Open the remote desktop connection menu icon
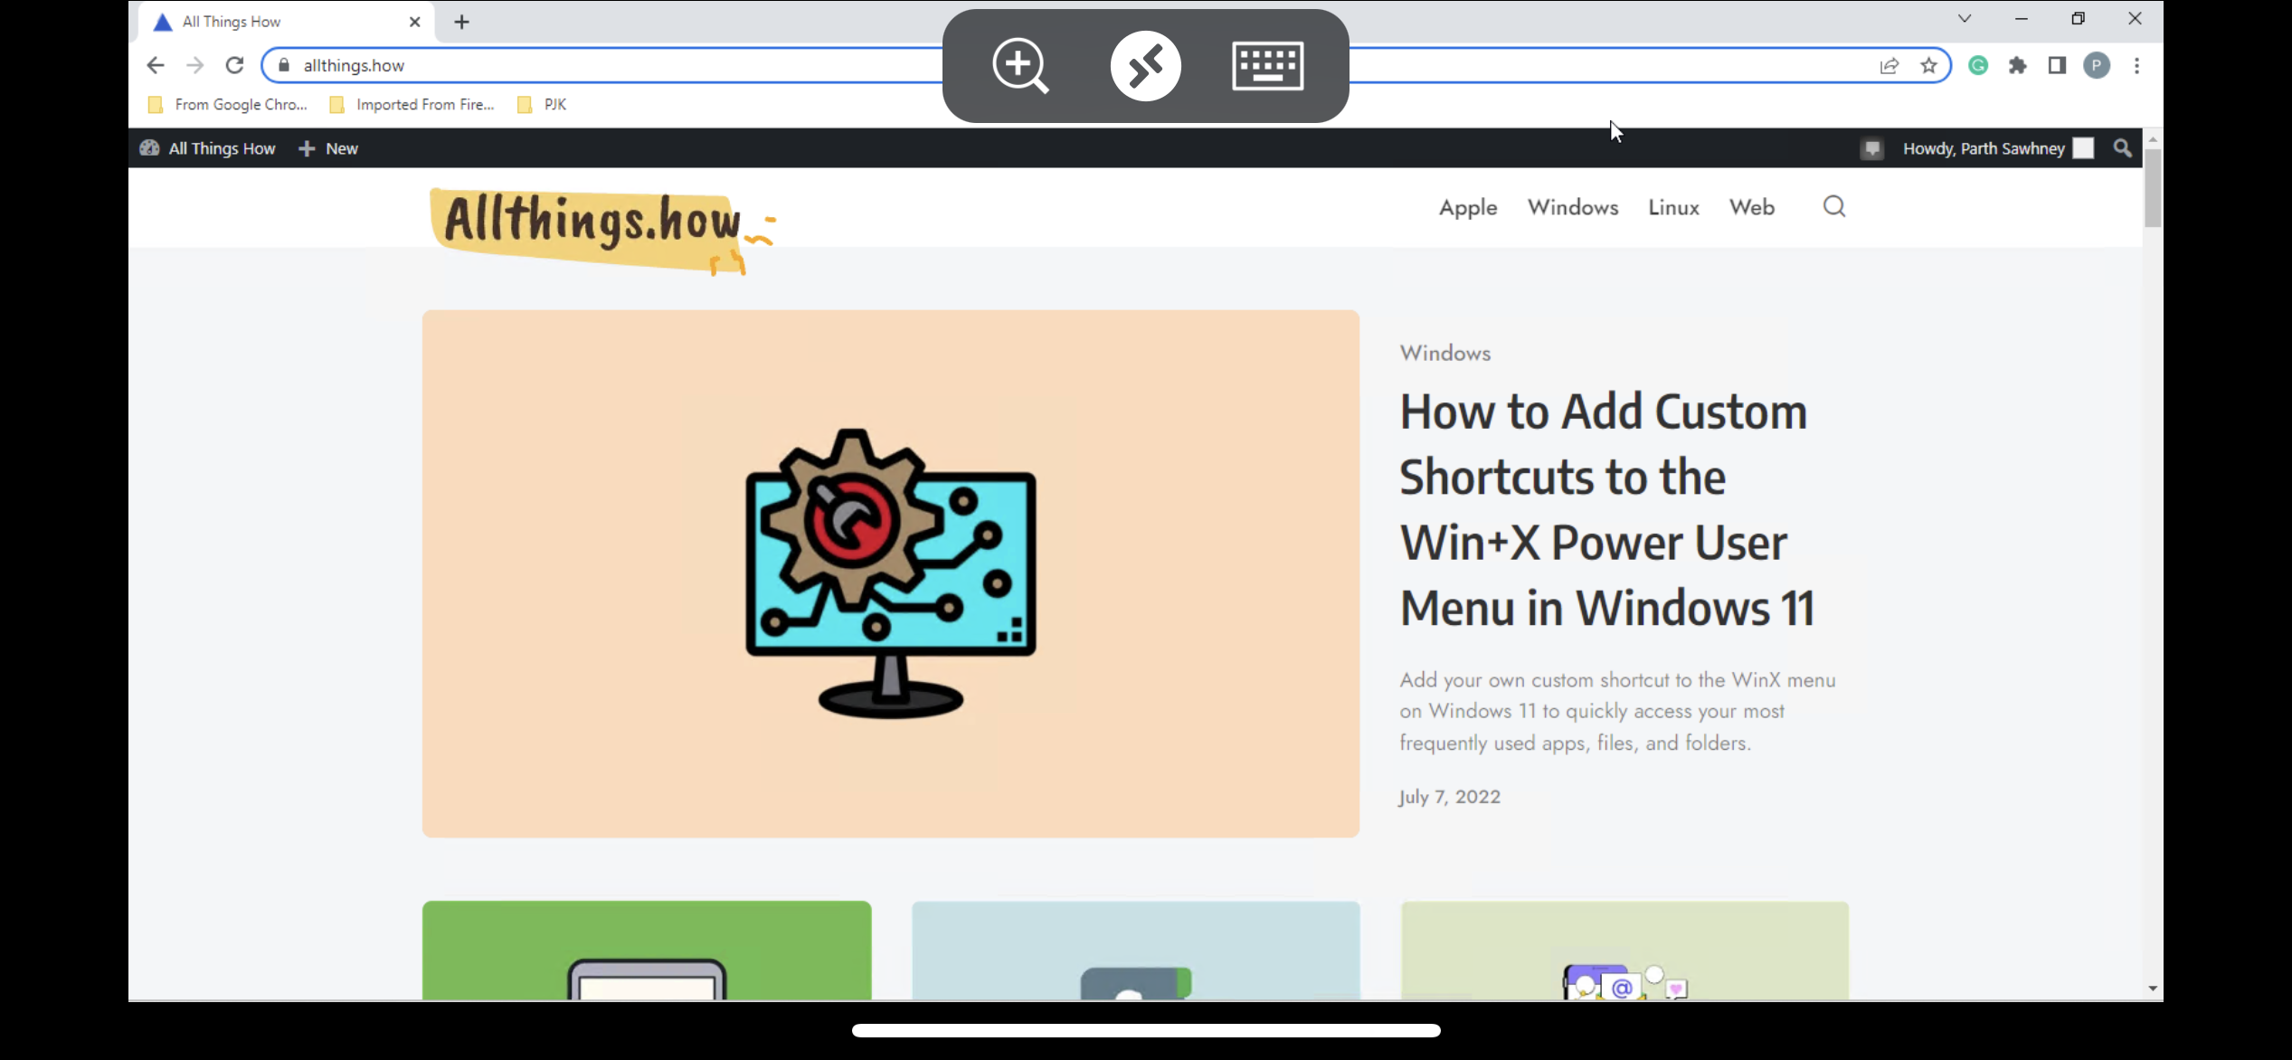The width and height of the screenshot is (2292, 1060). [1145, 65]
